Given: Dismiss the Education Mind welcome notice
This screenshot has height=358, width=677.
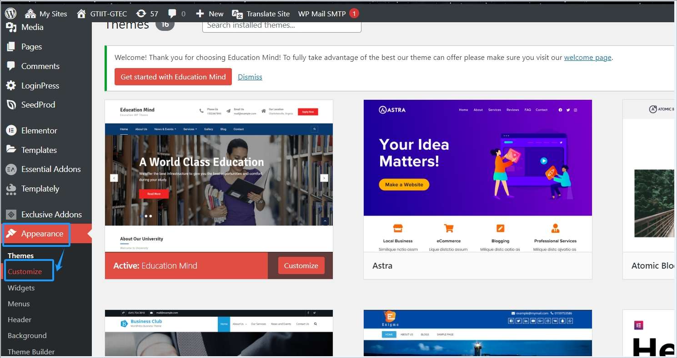Looking at the screenshot, I should 250,77.
